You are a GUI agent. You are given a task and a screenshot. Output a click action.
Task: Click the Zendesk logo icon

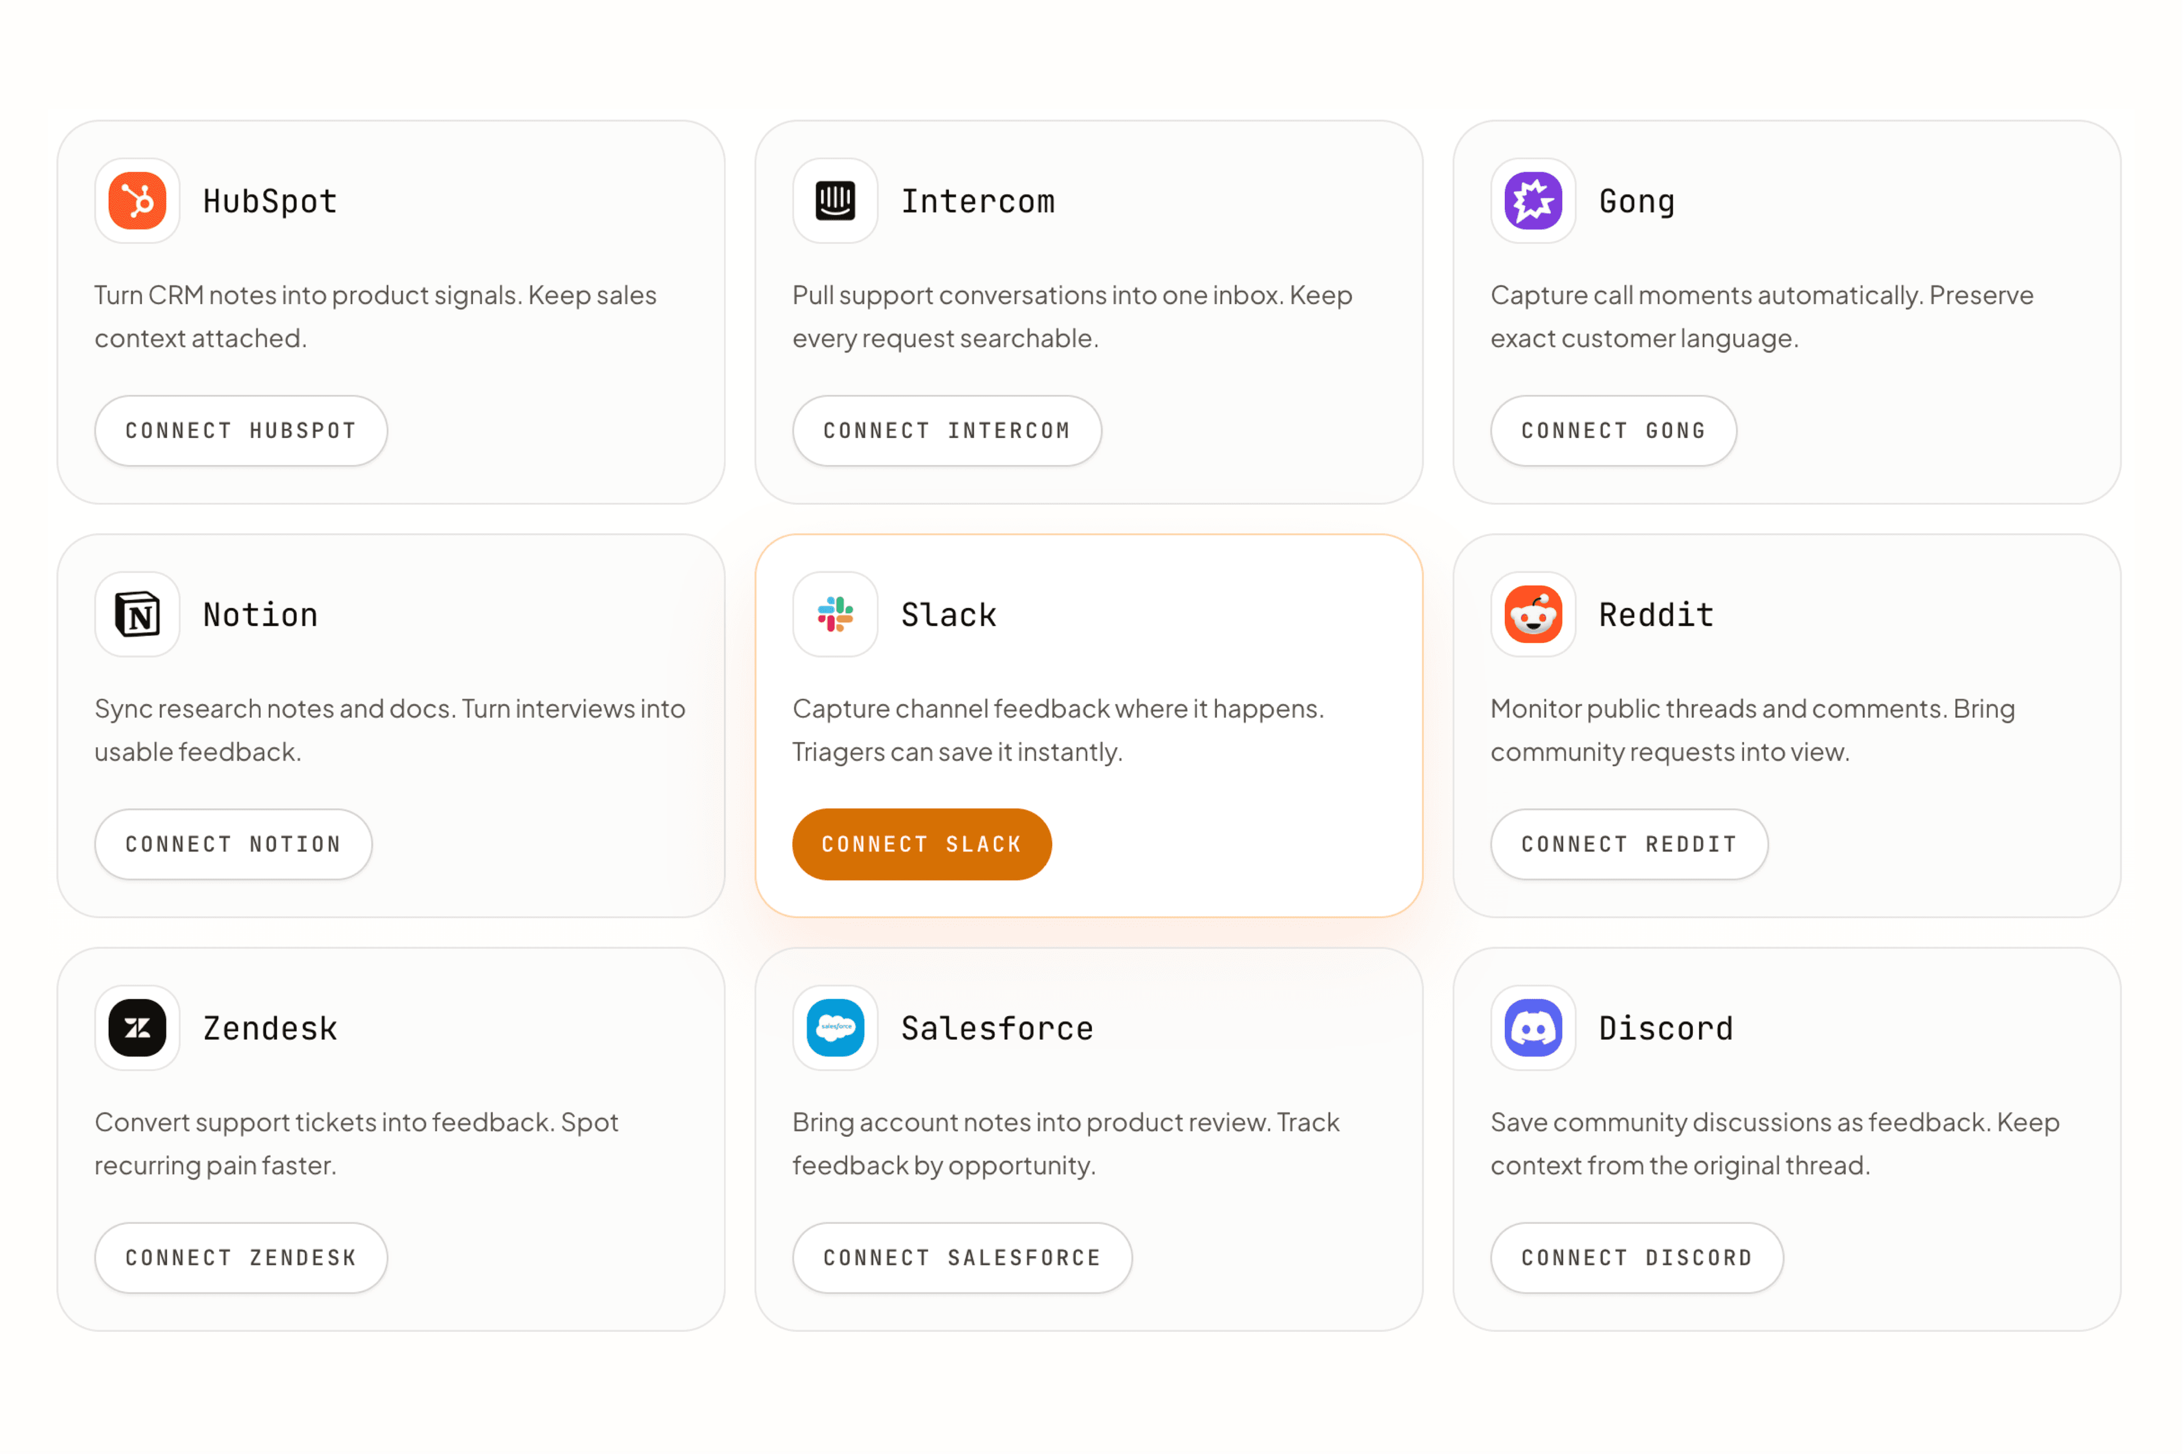137,1028
